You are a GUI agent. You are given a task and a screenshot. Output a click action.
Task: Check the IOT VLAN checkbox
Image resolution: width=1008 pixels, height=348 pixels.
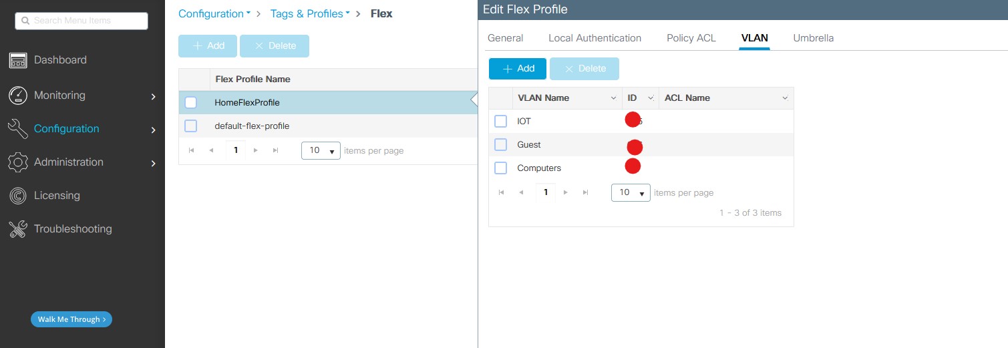coord(501,122)
